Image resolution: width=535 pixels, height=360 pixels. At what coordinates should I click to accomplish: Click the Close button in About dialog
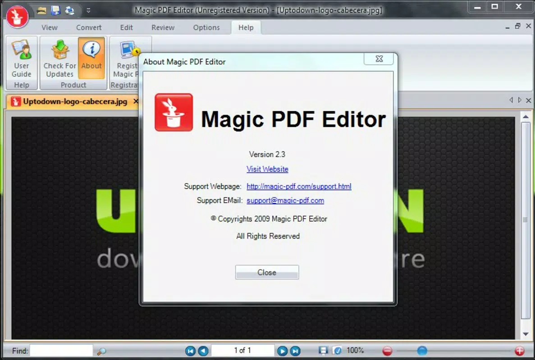tap(267, 272)
